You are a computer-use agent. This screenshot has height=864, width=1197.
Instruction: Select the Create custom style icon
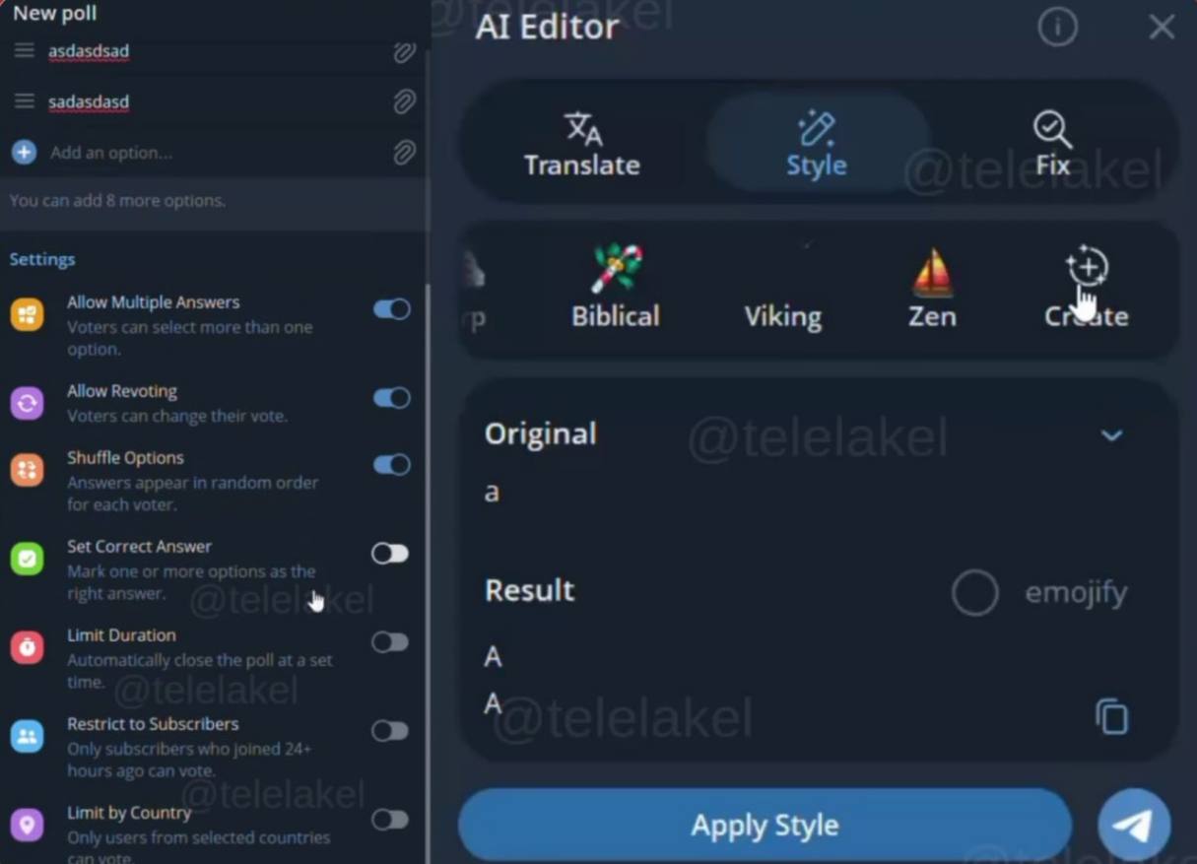[1087, 268]
